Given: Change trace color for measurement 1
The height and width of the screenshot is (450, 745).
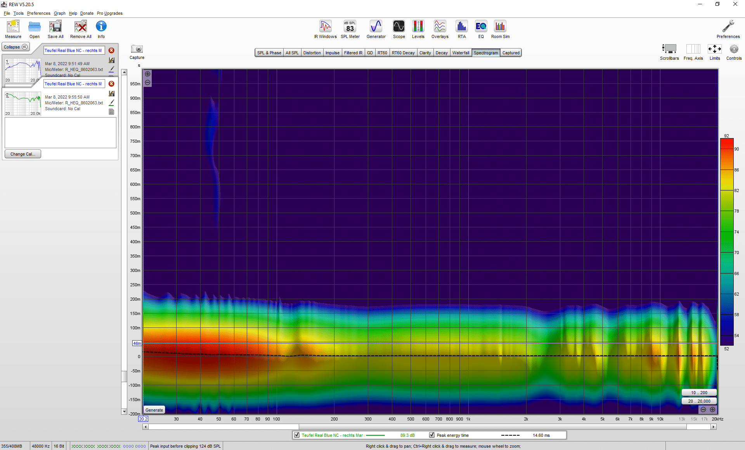Looking at the screenshot, I should [x=111, y=69].
